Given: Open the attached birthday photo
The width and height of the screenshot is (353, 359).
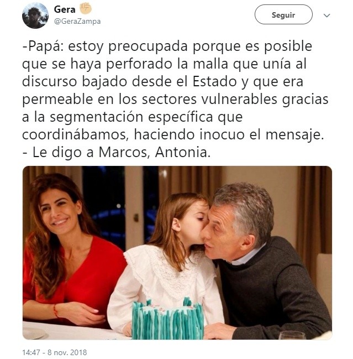Looking at the screenshot, I should 177,253.
